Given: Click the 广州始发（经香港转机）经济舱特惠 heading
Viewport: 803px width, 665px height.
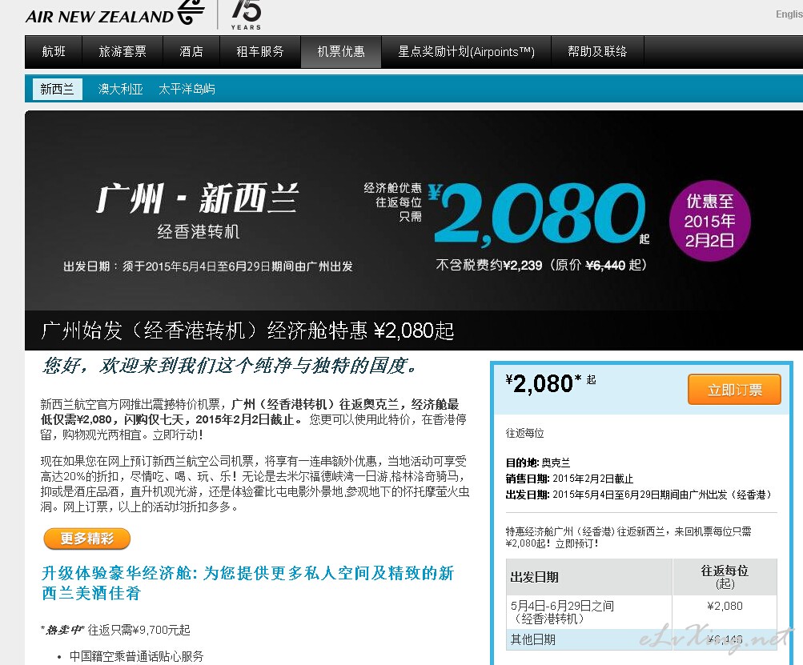Looking at the screenshot, I should pos(247,330).
